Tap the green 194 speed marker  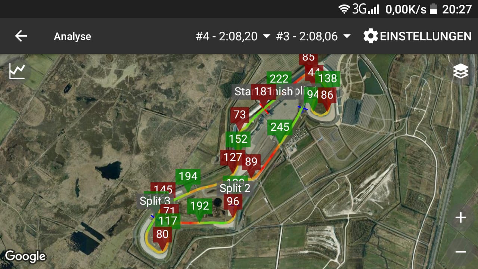188,177
